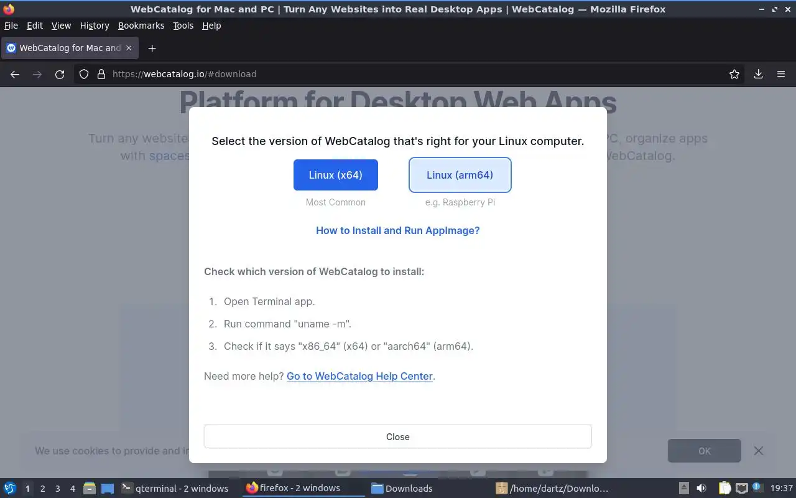Open the Help menu
796x498 pixels.
[211, 26]
